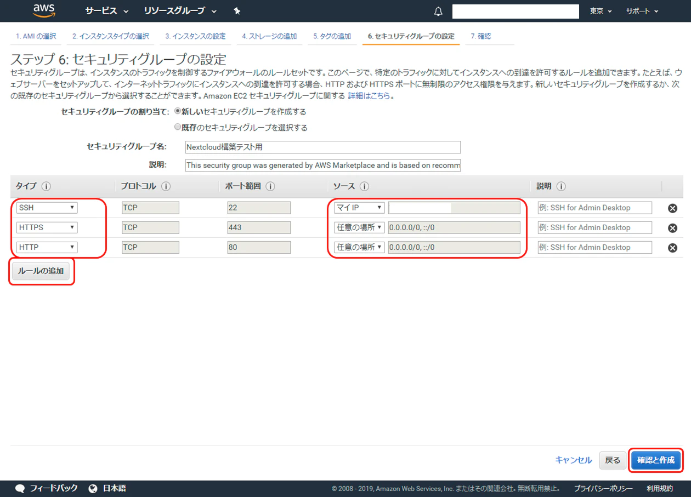Go to step 4. ストレージの追加 tab
Image resolution: width=691 pixels, height=497 pixels.
coord(269,36)
